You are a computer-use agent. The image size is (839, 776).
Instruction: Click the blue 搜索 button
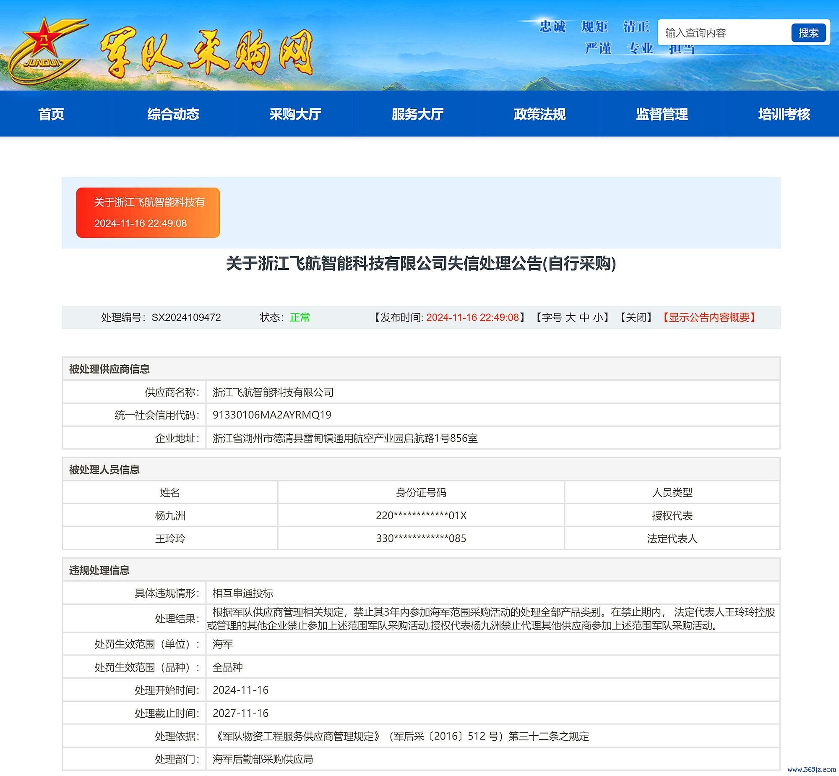(808, 33)
